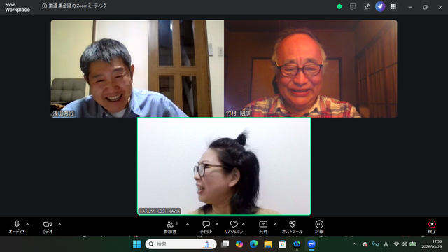448x252 pixels.
Task: Open Task View in taskbar
Action: (x=225, y=244)
